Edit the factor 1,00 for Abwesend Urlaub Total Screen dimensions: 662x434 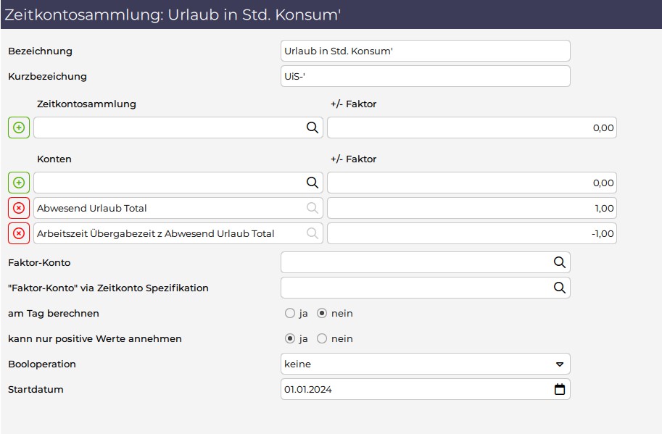coord(471,208)
